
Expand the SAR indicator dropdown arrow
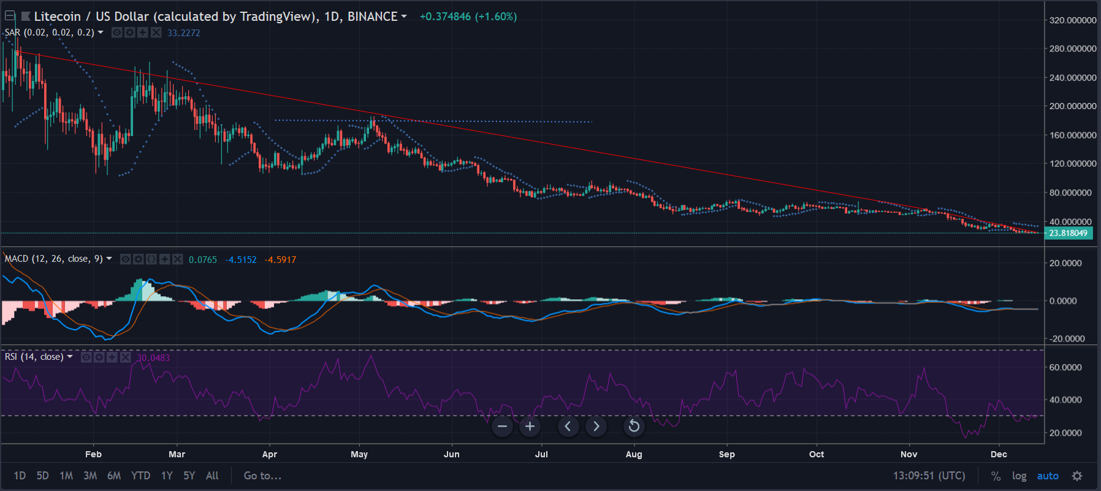(101, 32)
